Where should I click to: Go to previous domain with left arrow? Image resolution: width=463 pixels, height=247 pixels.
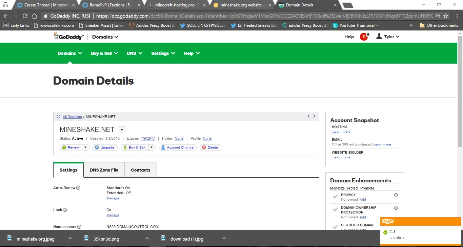pyautogui.click(x=308, y=116)
